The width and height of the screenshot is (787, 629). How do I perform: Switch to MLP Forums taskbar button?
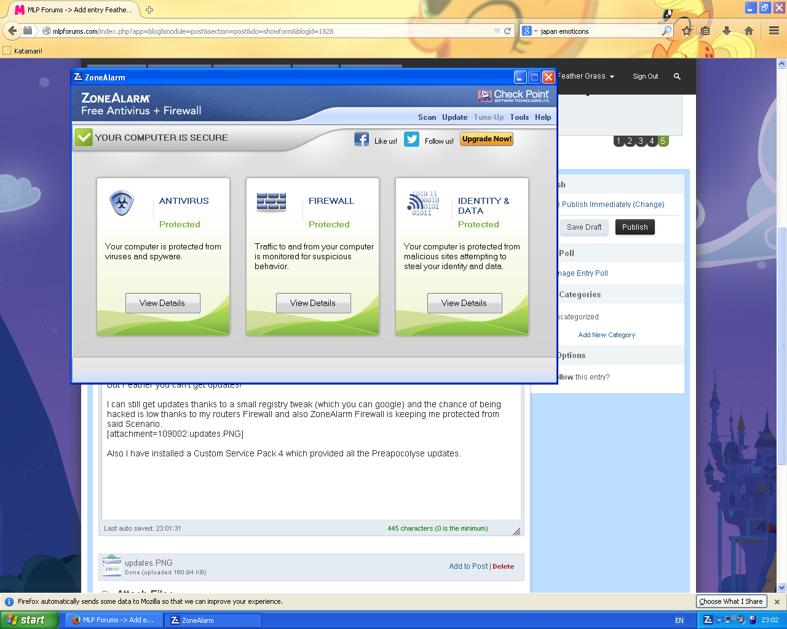coord(114,620)
